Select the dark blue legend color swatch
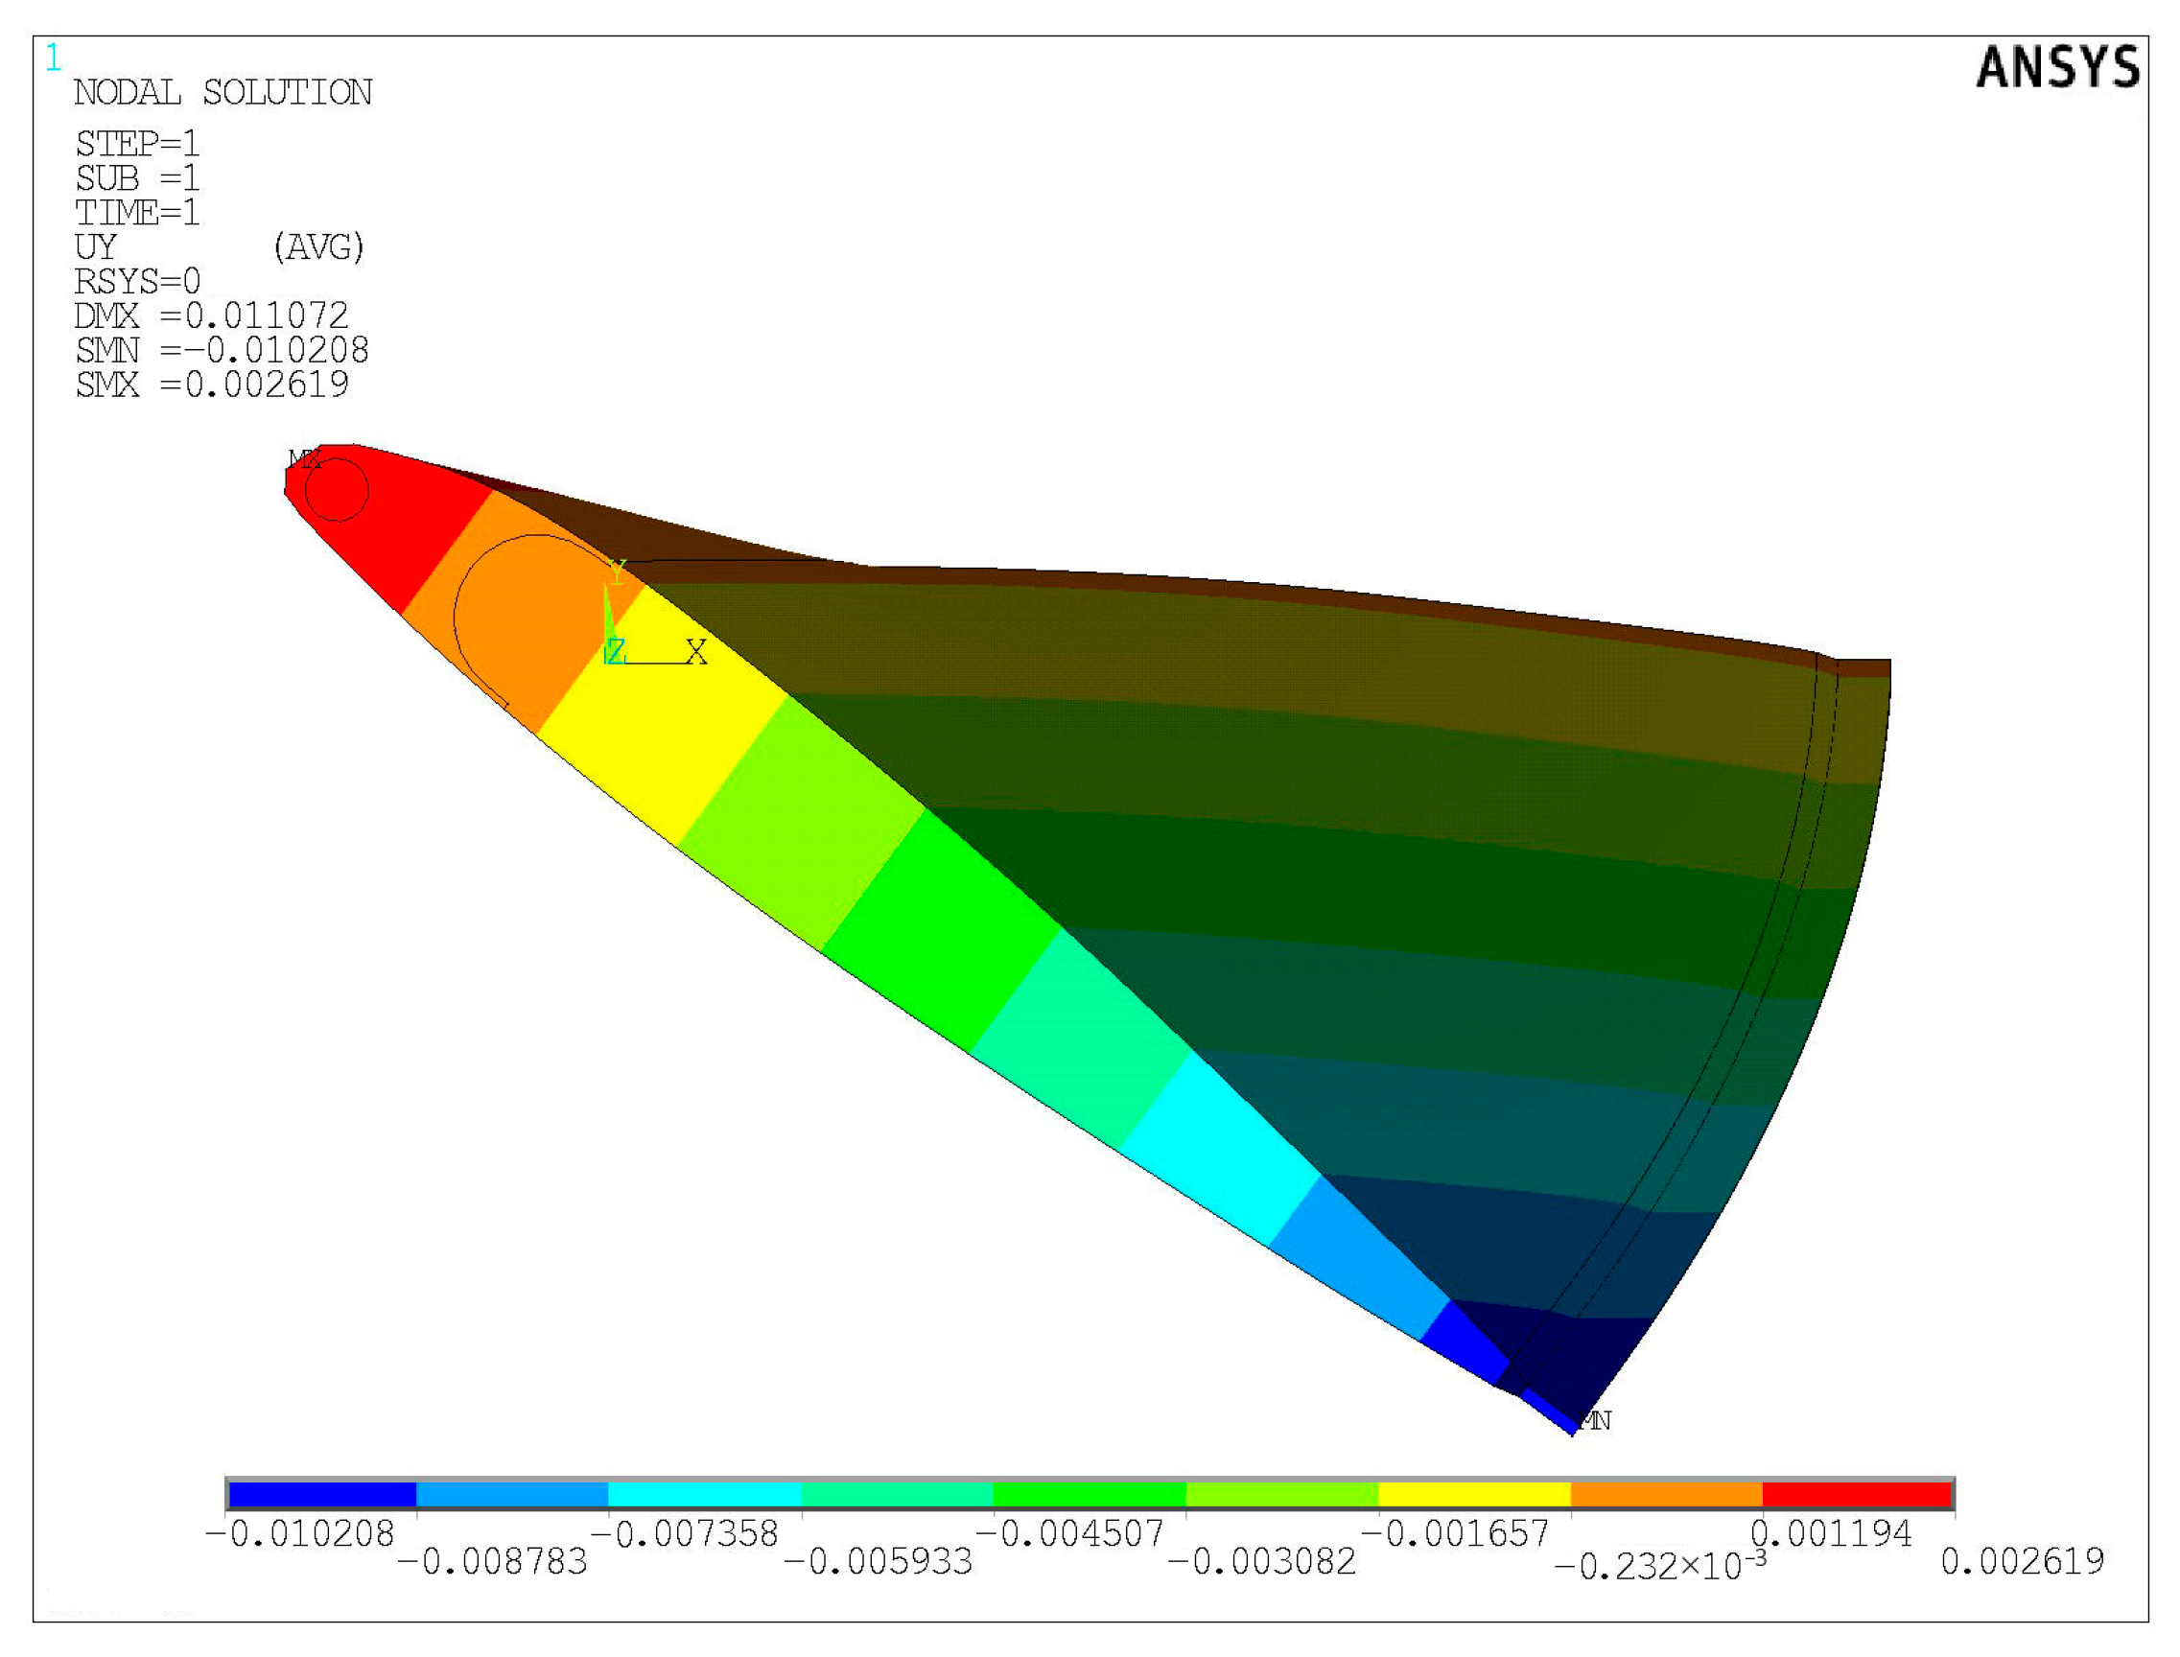2180x1657 pixels. pyautogui.click(x=321, y=1494)
